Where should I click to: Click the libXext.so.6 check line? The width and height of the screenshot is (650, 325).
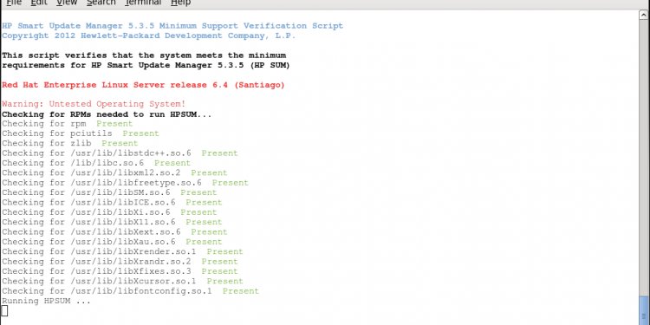[x=114, y=231]
